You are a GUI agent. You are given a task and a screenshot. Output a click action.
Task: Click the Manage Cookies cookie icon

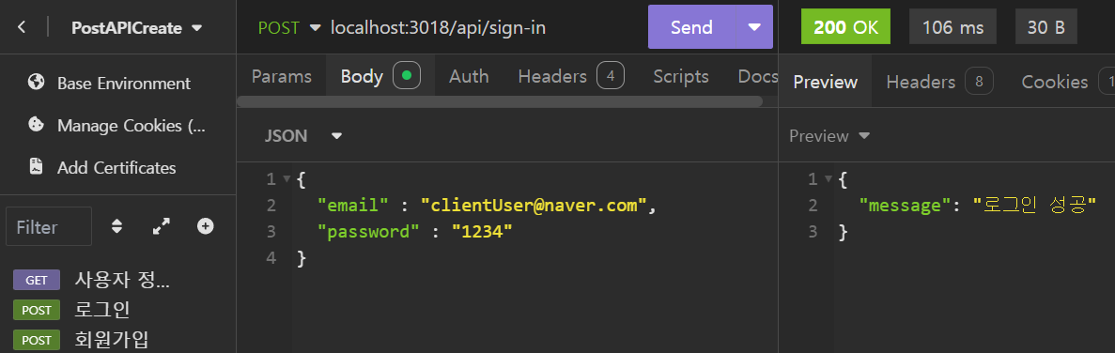36,125
